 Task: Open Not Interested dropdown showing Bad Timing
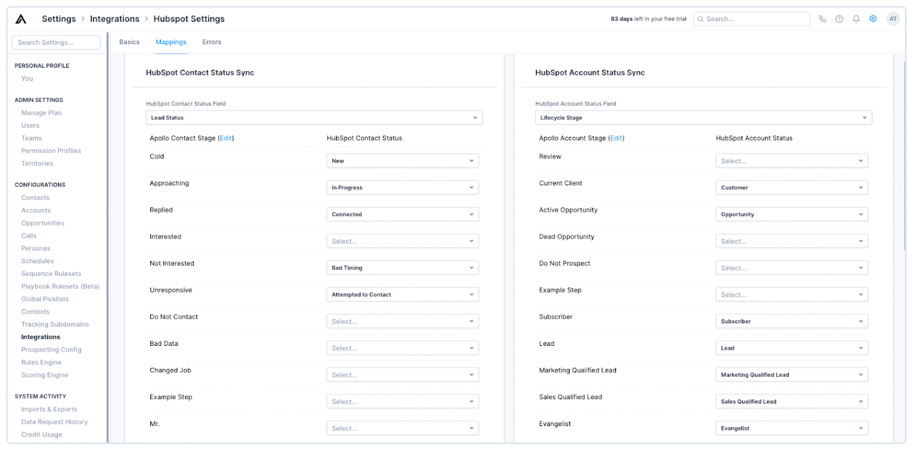coord(402,268)
